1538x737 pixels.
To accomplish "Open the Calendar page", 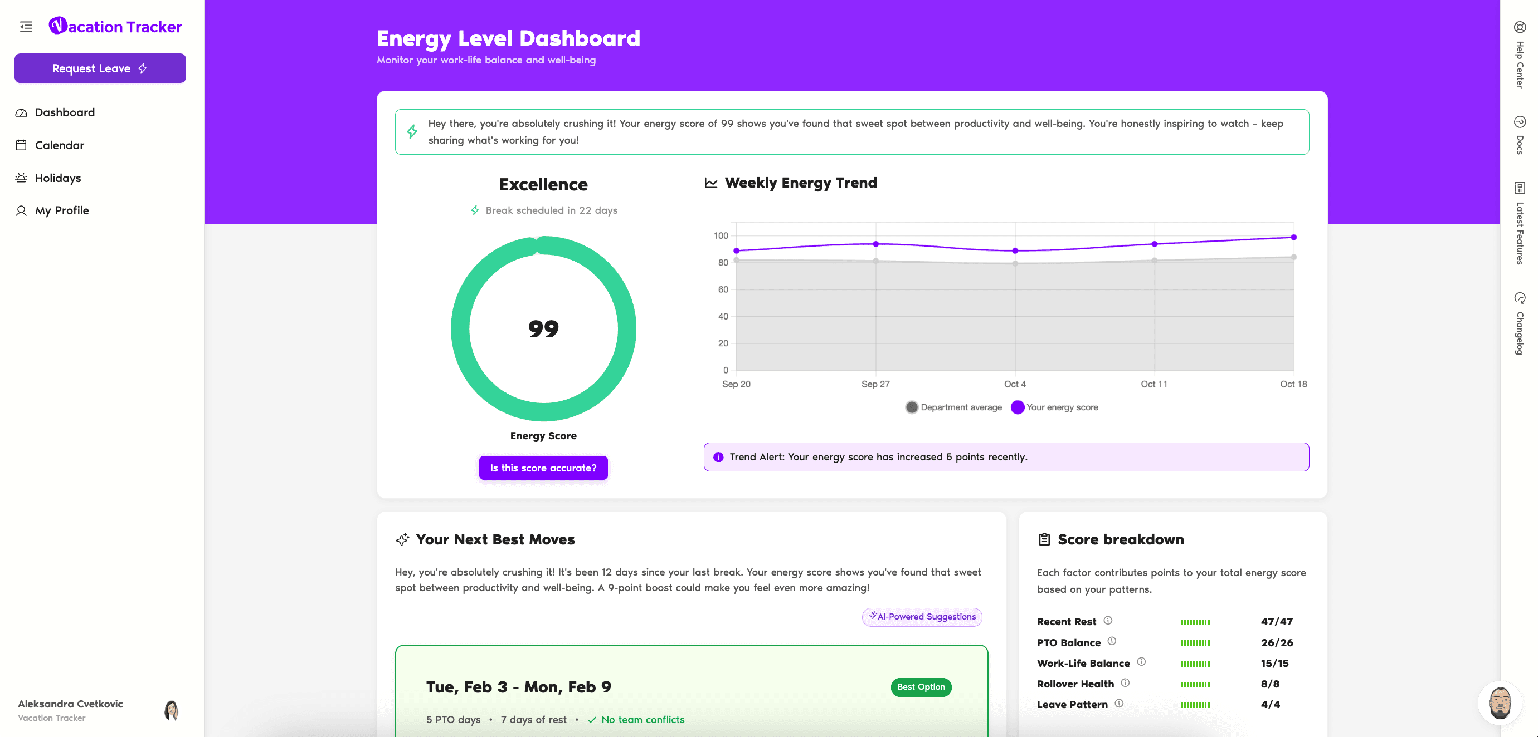I will pyautogui.click(x=59, y=145).
